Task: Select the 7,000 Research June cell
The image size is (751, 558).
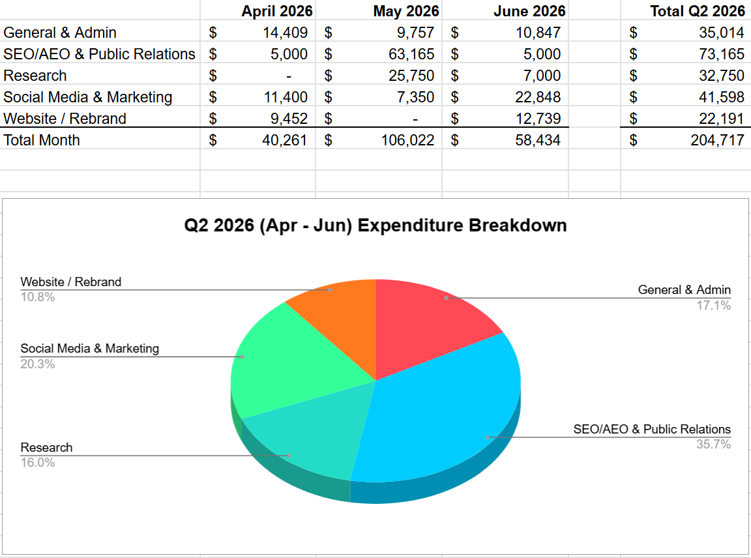Action: [x=505, y=75]
